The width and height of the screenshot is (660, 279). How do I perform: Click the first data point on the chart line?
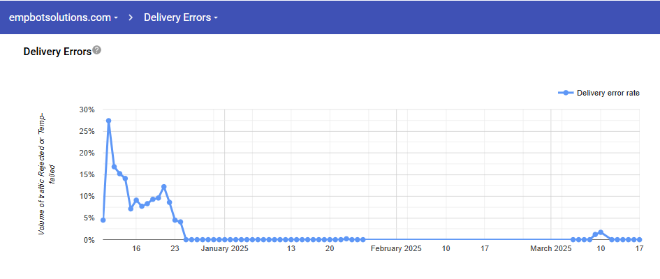pos(103,220)
